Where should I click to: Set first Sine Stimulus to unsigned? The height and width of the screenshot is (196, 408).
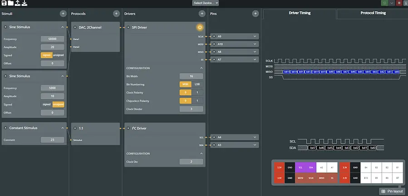58,55
